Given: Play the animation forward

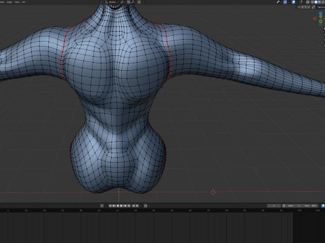Looking at the screenshot, I should pos(121,206).
